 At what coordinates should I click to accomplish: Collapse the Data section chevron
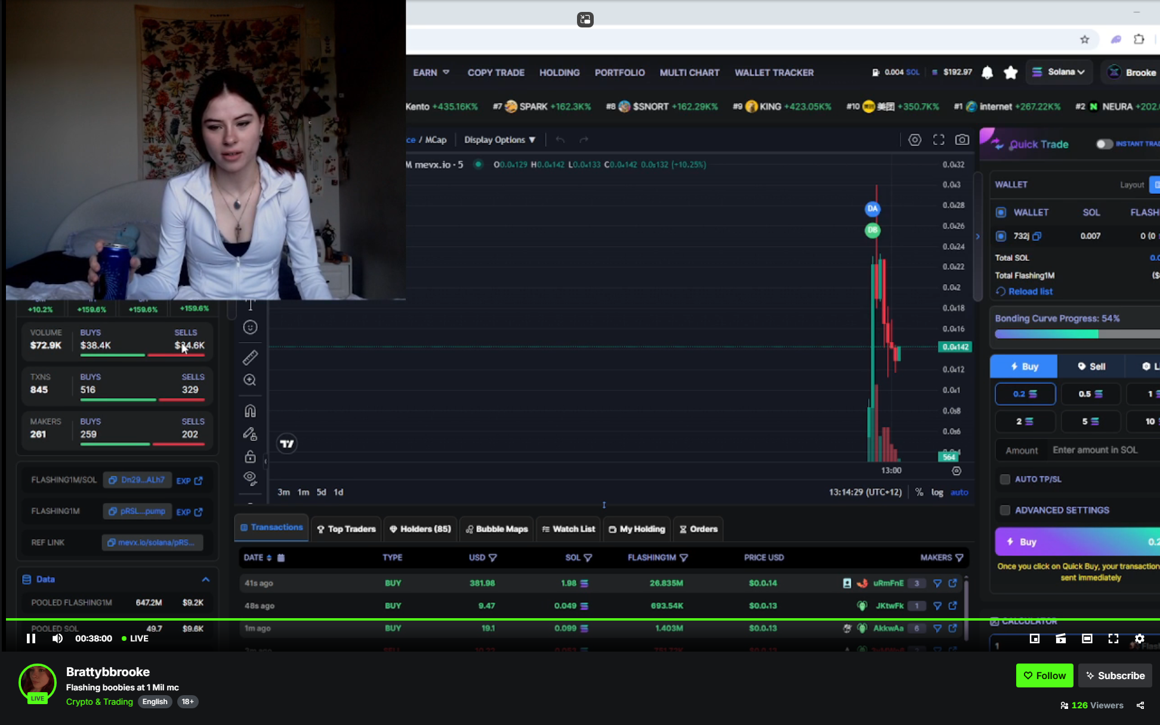(206, 579)
